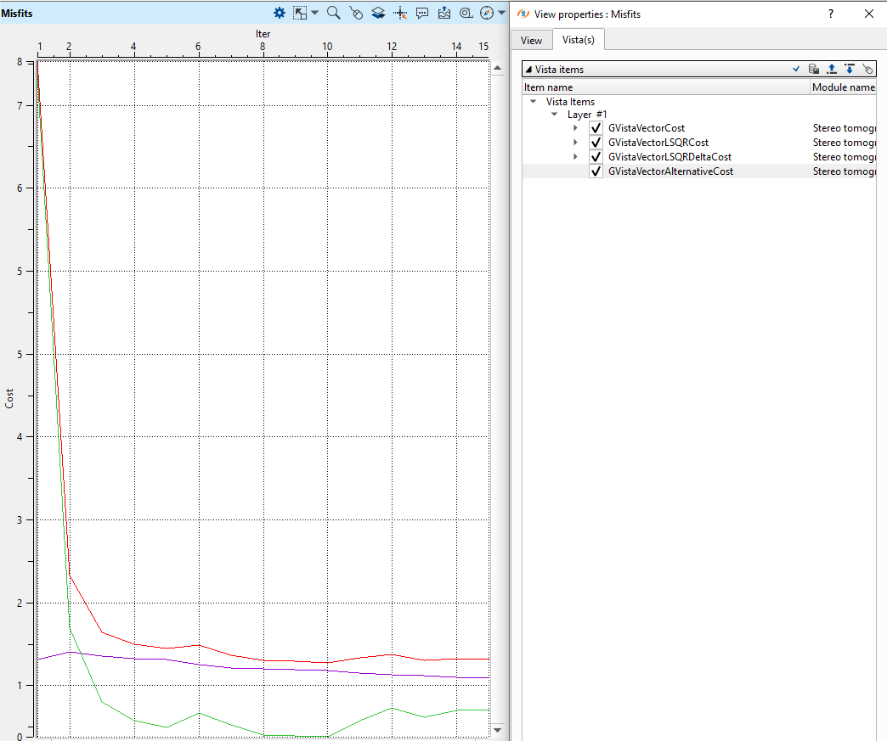This screenshot has height=741, width=887.
Task: Click the magnifier zoom tool
Action: (x=334, y=13)
